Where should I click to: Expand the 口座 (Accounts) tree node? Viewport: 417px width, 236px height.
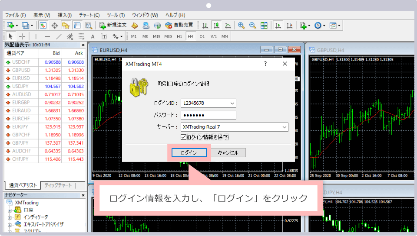click(9, 210)
